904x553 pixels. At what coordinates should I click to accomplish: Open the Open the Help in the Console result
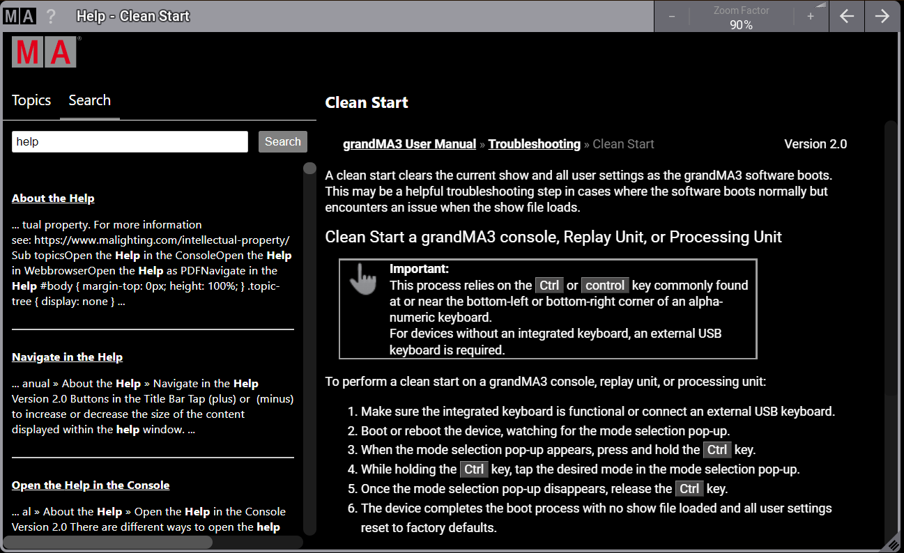91,485
